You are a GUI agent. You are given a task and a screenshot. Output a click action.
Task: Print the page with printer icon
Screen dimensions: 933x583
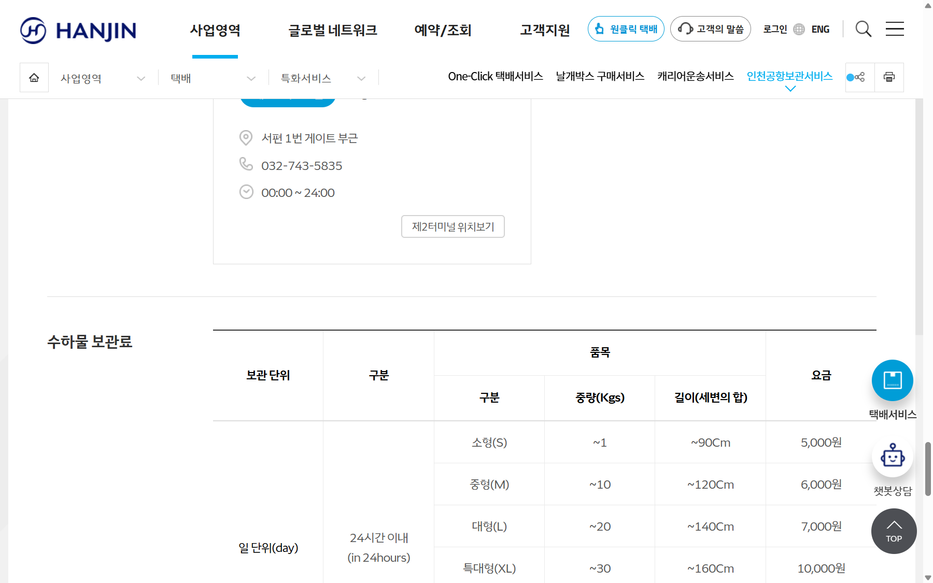click(889, 78)
